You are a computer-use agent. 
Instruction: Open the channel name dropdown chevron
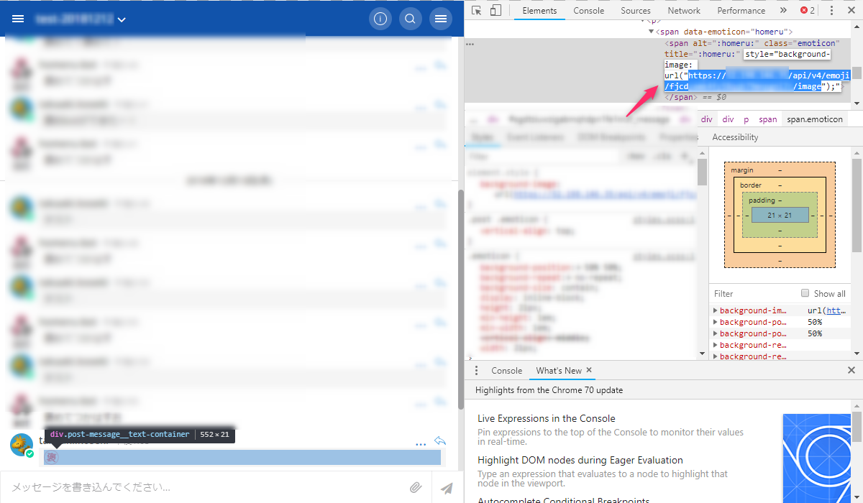click(x=121, y=19)
